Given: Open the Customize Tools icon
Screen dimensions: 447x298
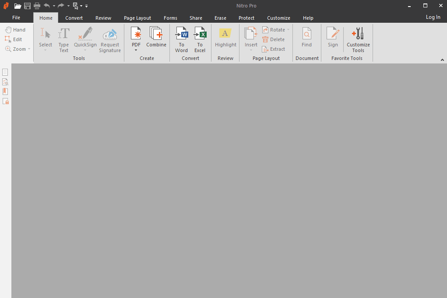Looking at the screenshot, I should pyautogui.click(x=358, y=34).
